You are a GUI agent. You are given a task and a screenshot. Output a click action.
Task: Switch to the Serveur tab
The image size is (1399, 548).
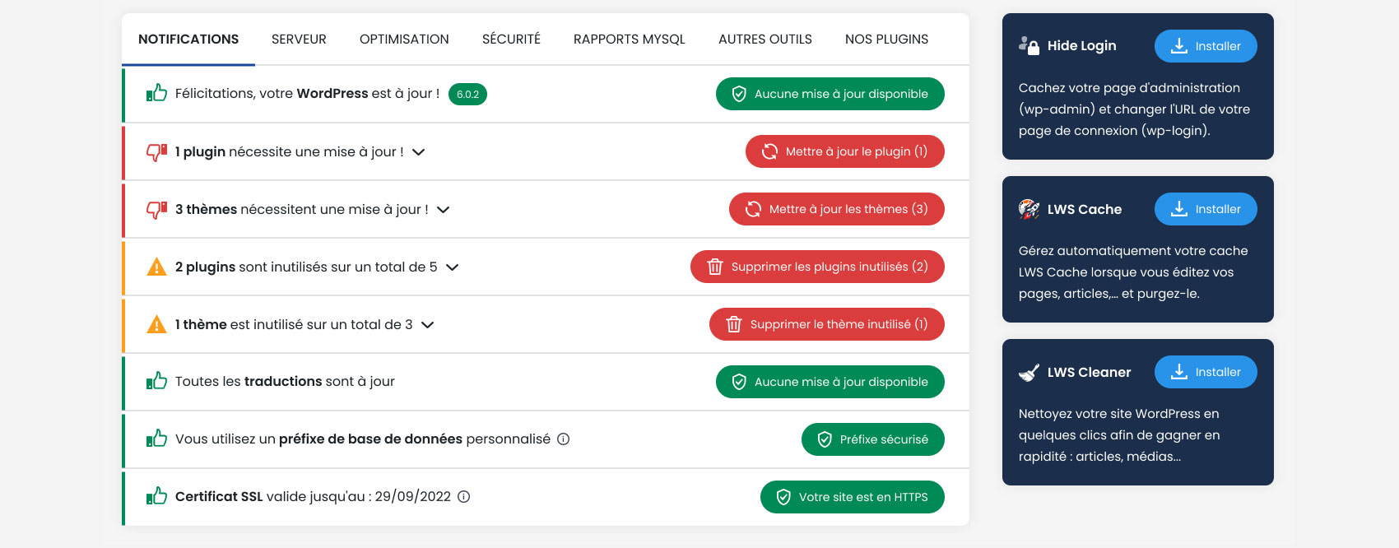pos(299,39)
